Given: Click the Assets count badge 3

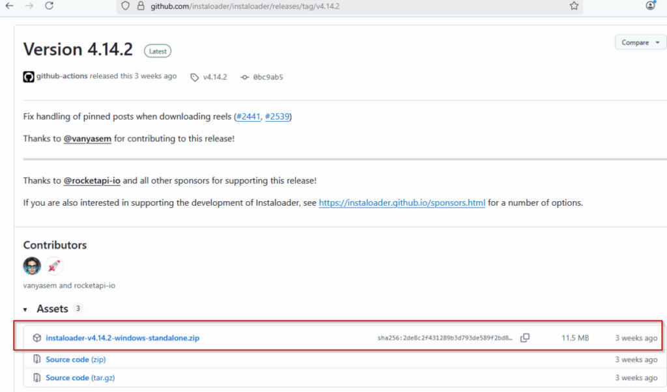Looking at the screenshot, I should [x=78, y=308].
